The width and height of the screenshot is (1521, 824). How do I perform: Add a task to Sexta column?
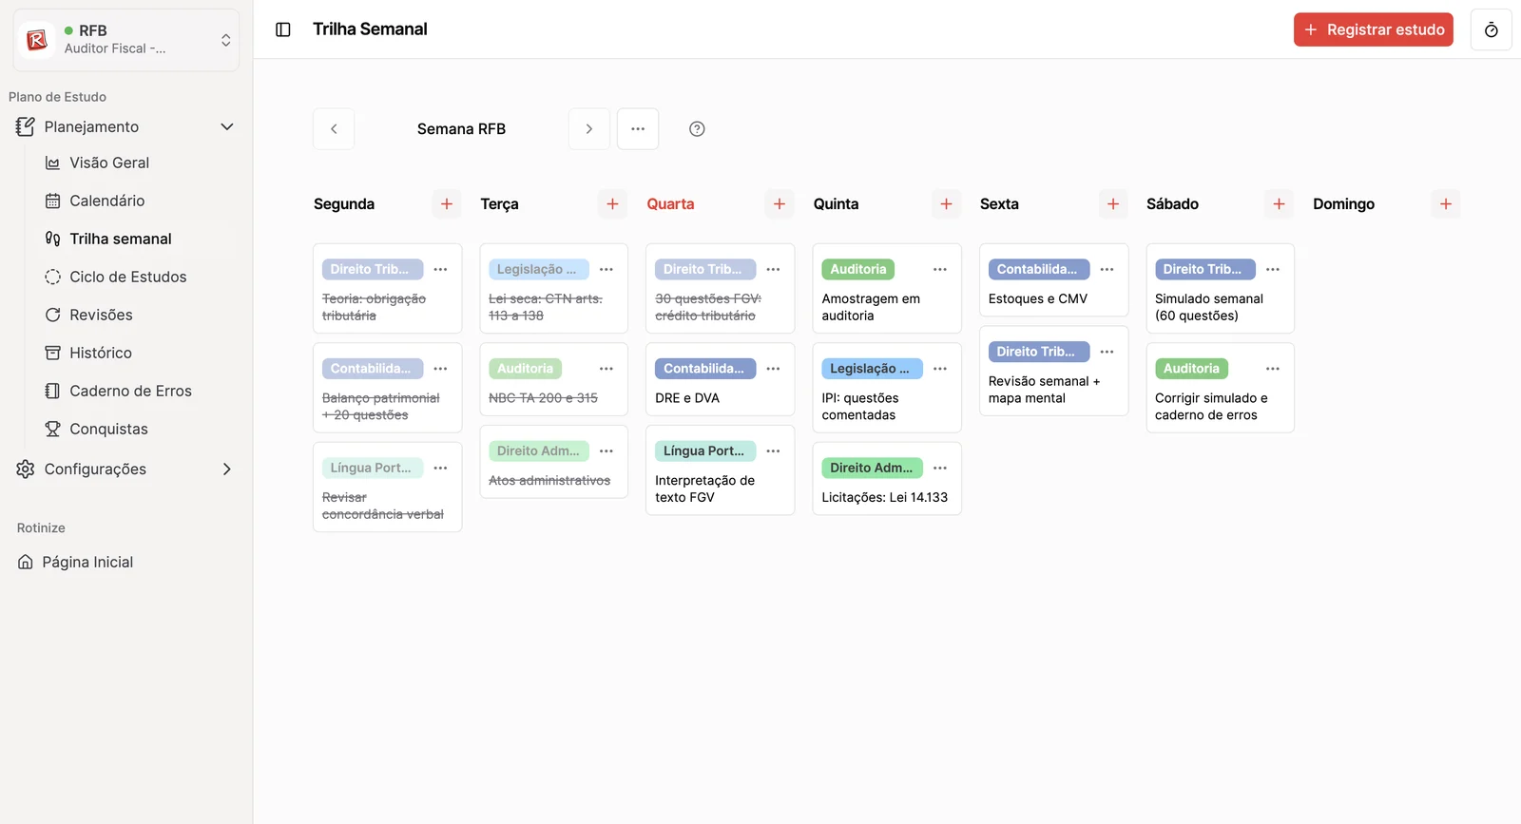[1113, 204]
